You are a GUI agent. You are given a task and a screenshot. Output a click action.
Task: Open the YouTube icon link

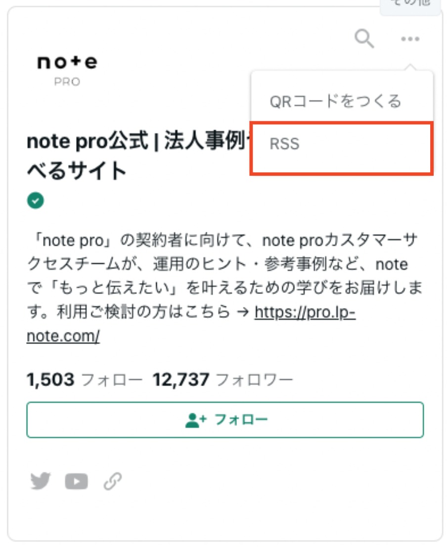(x=76, y=482)
